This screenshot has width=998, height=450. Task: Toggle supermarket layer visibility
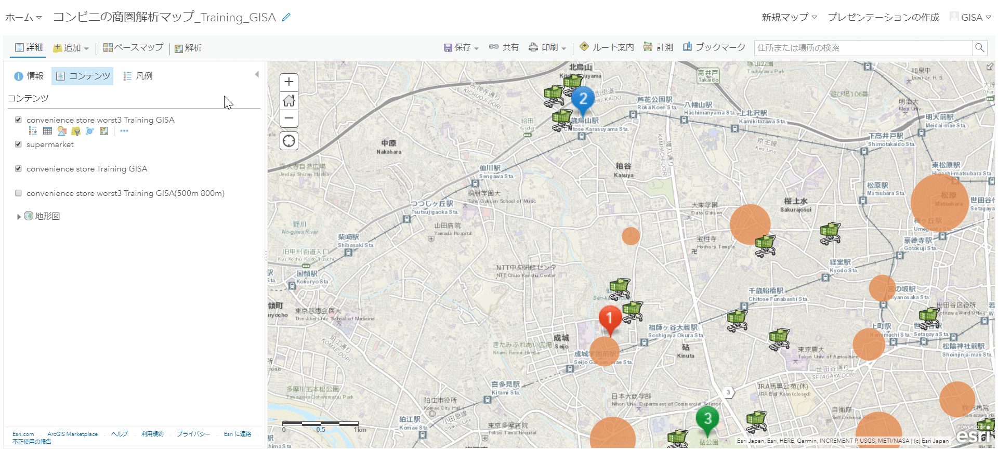tap(18, 144)
